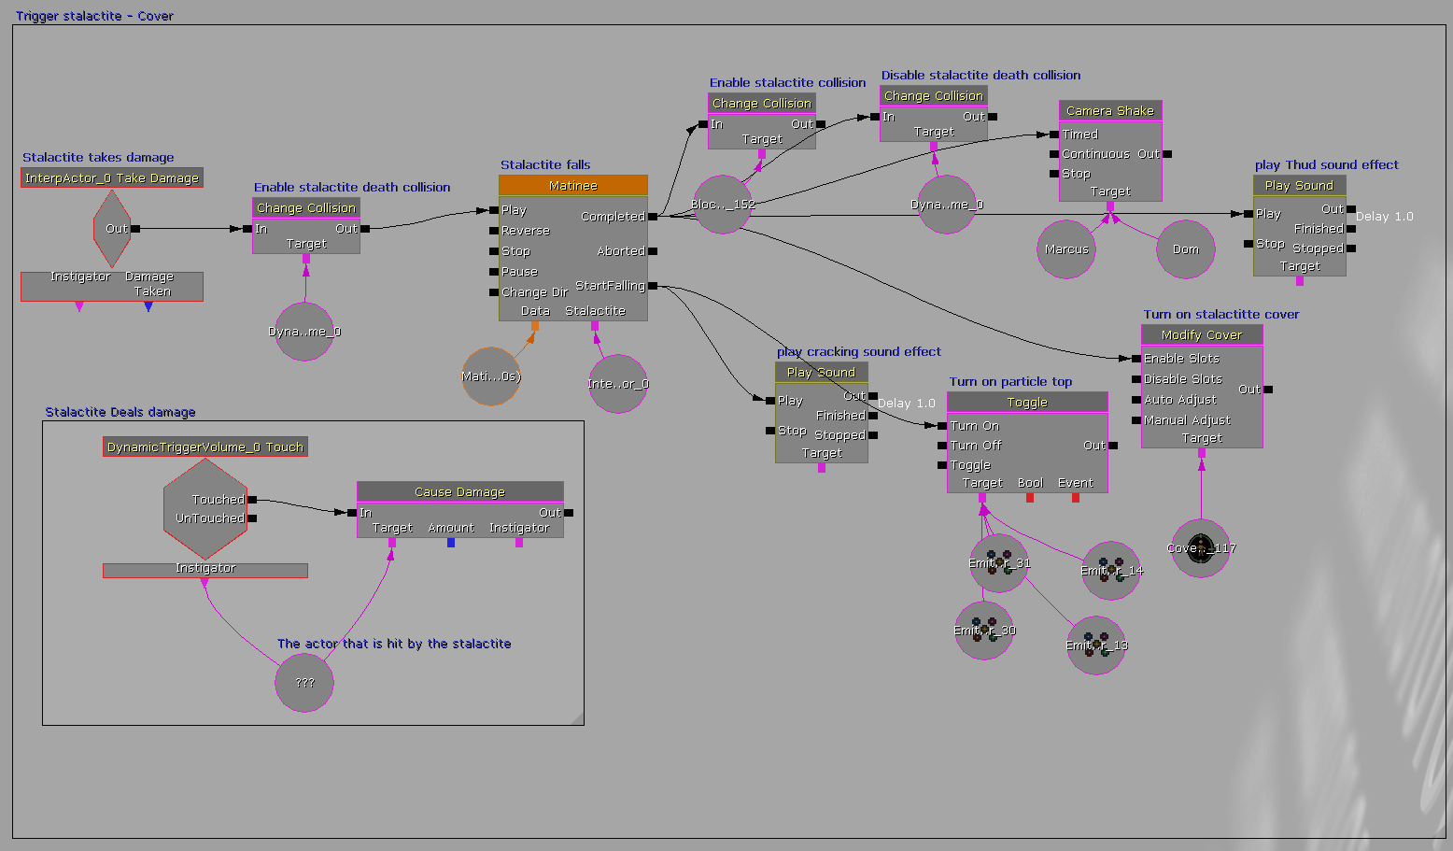Click the Marcus variable circle
This screenshot has height=851, width=1453.
[1065, 249]
